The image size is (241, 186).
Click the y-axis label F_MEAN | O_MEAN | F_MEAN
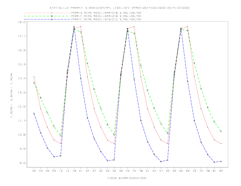tap(12, 95)
